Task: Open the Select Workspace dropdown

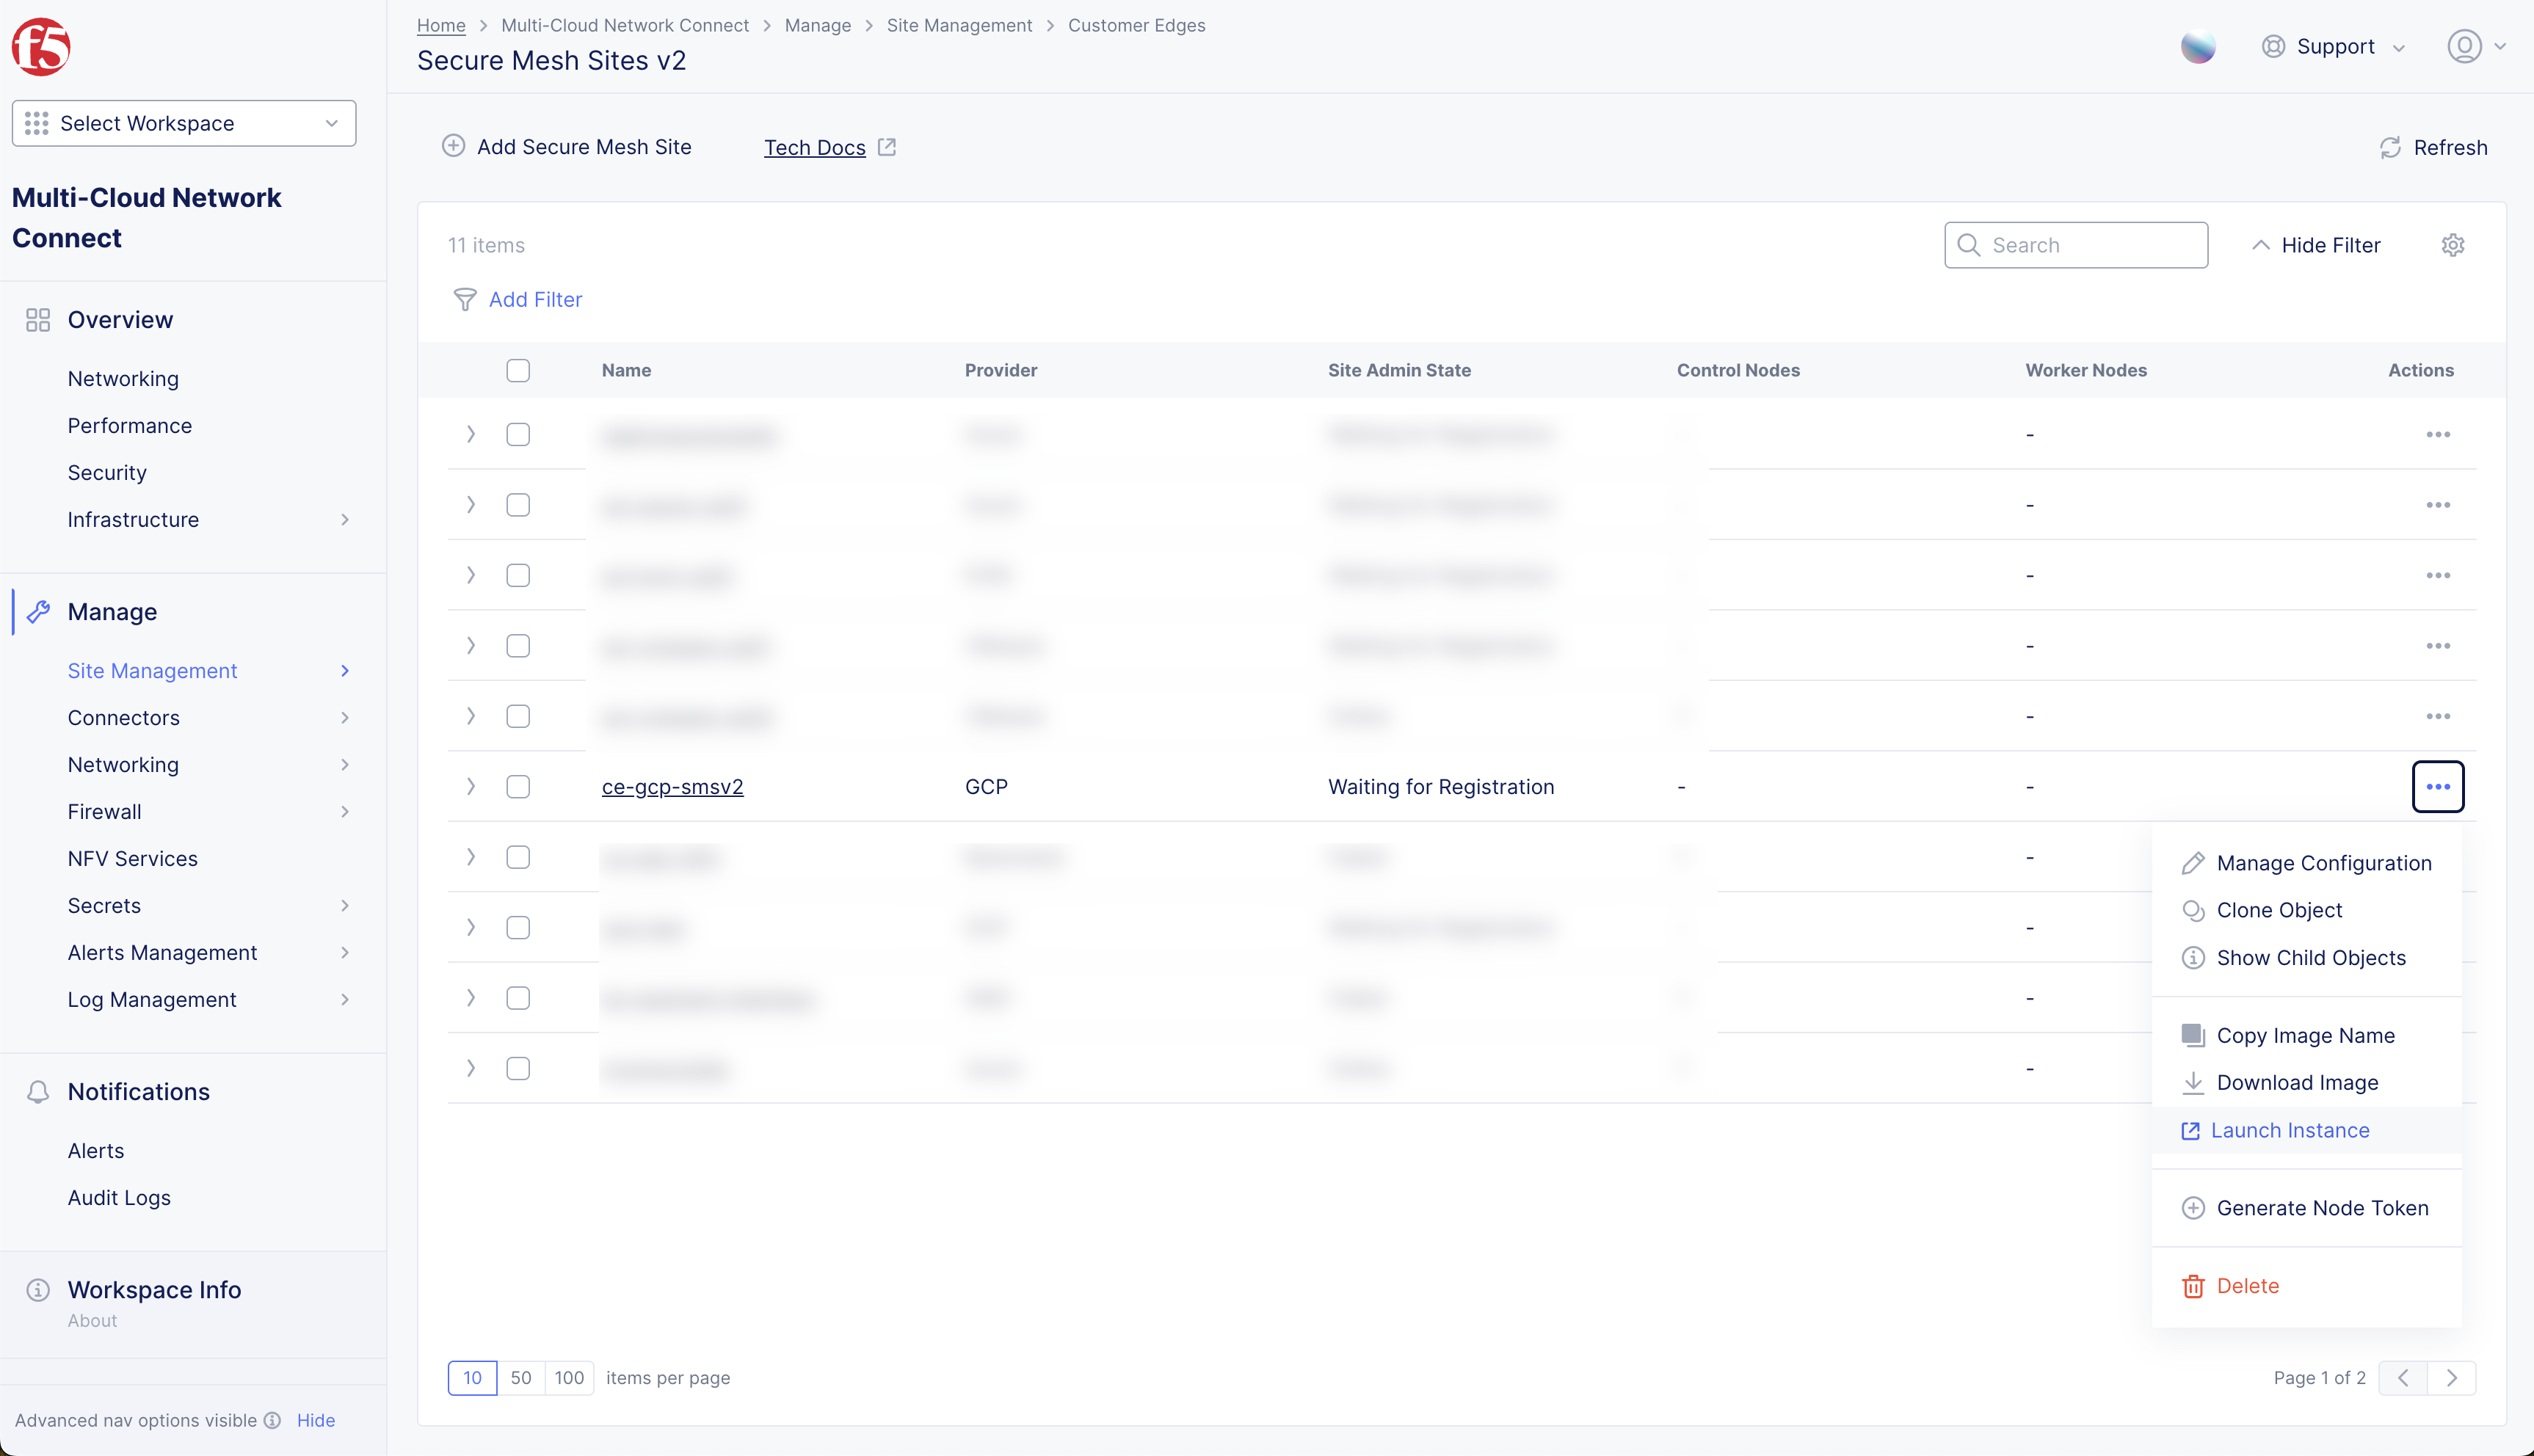Action: tap(184, 123)
